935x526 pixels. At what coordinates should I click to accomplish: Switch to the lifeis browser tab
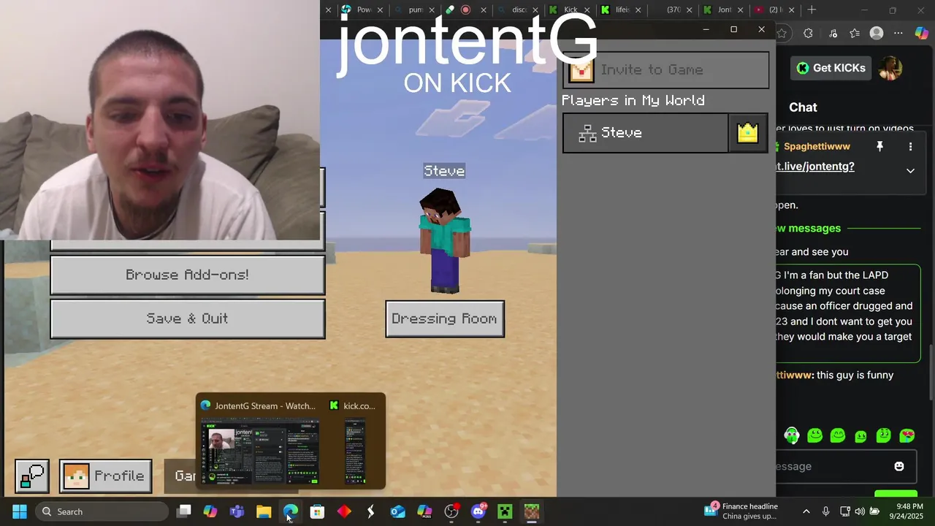(621, 9)
